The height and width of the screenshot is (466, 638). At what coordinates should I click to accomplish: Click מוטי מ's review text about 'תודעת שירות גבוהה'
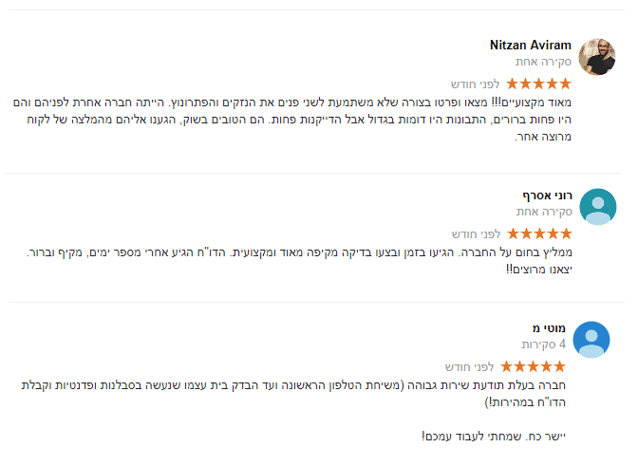point(304,394)
